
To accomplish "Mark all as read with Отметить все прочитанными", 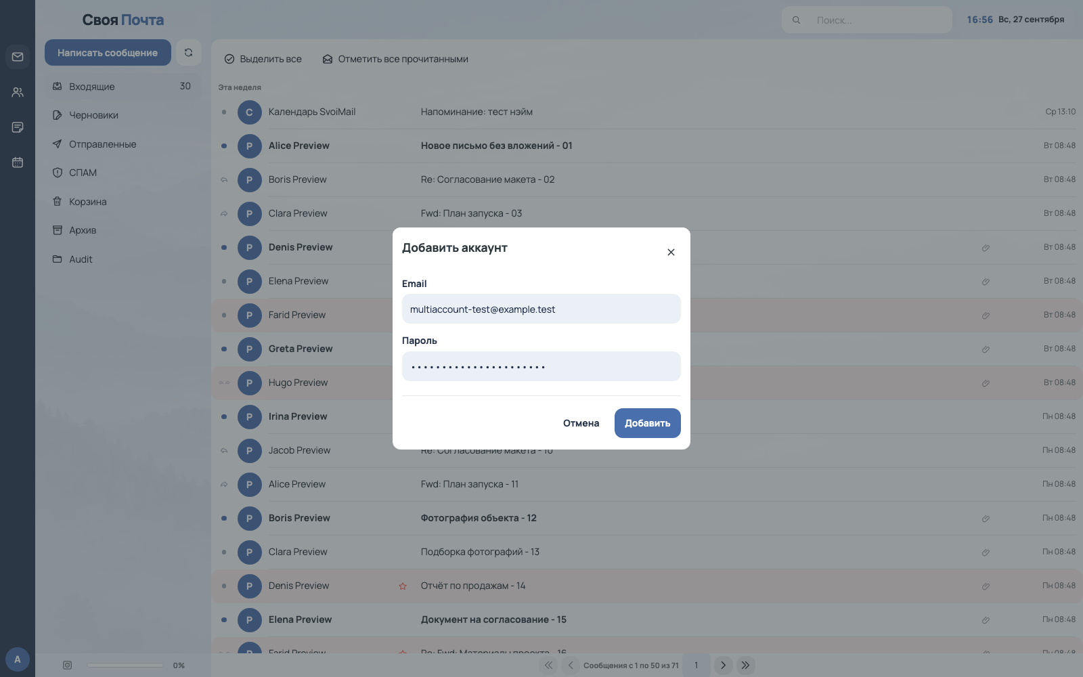I will (x=395, y=59).
